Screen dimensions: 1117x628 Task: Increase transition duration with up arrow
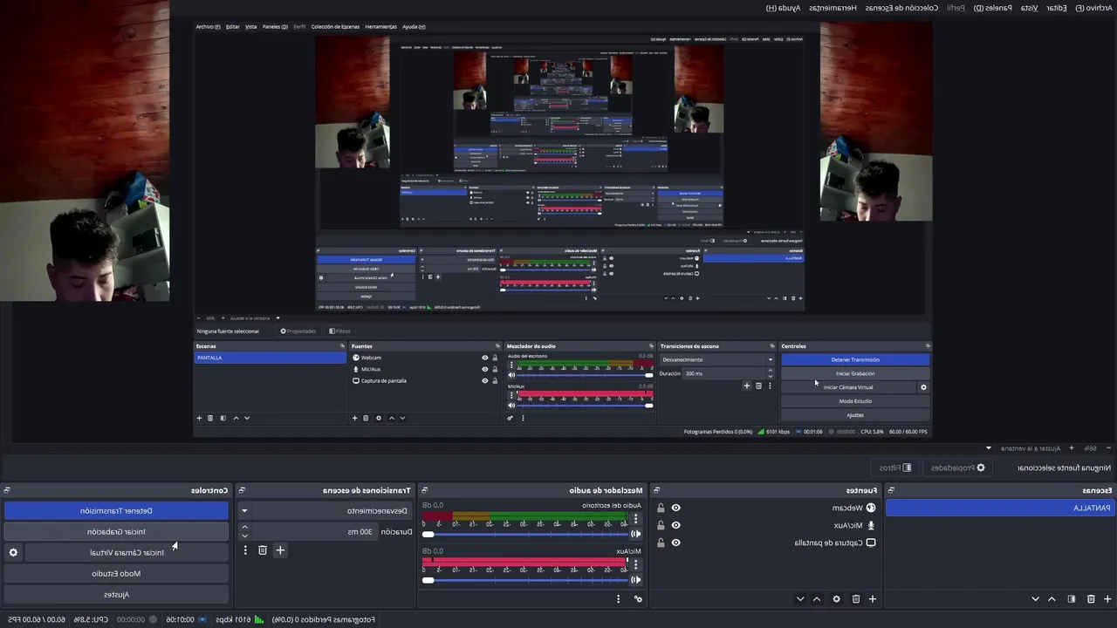tap(244, 527)
